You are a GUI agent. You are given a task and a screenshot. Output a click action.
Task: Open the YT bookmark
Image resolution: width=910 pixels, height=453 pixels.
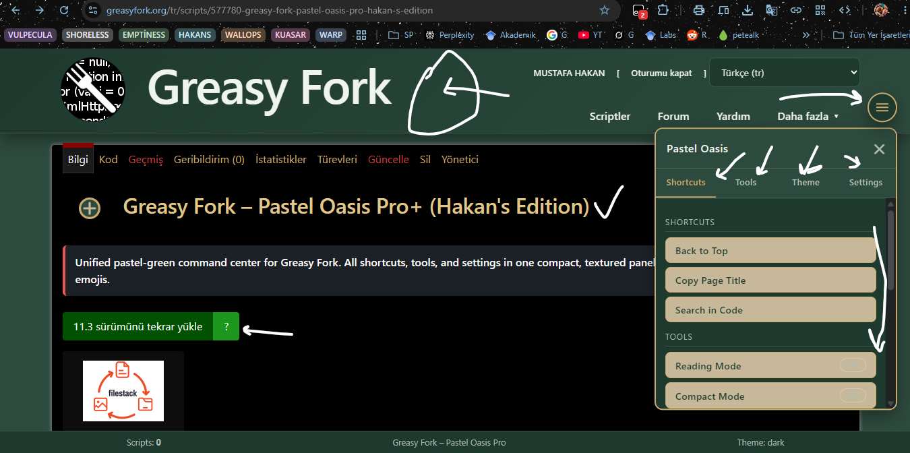590,35
